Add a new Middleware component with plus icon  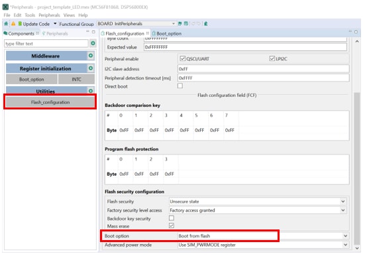tap(91, 56)
